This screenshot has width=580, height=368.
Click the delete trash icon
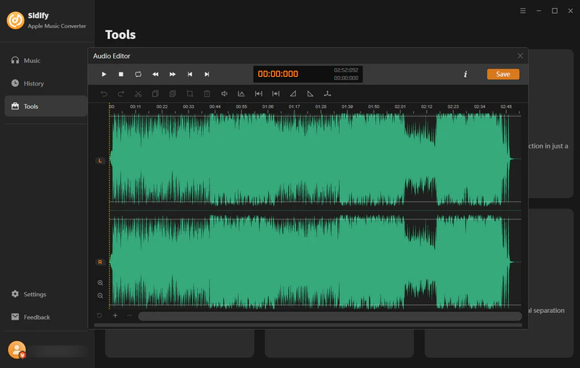207,94
